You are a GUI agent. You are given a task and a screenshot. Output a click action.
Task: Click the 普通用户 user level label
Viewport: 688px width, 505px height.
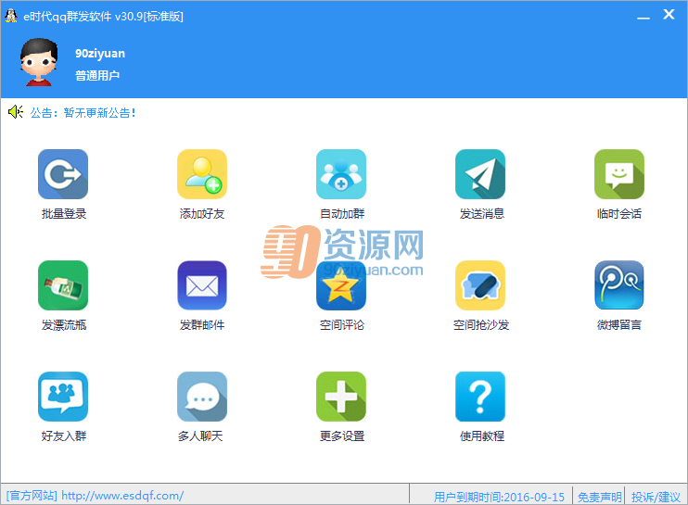pyautogui.click(x=97, y=75)
